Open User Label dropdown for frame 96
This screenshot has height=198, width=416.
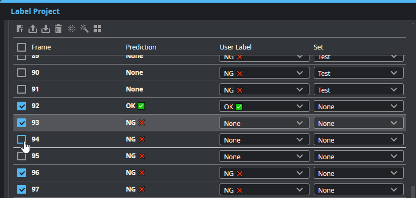pos(264,173)
